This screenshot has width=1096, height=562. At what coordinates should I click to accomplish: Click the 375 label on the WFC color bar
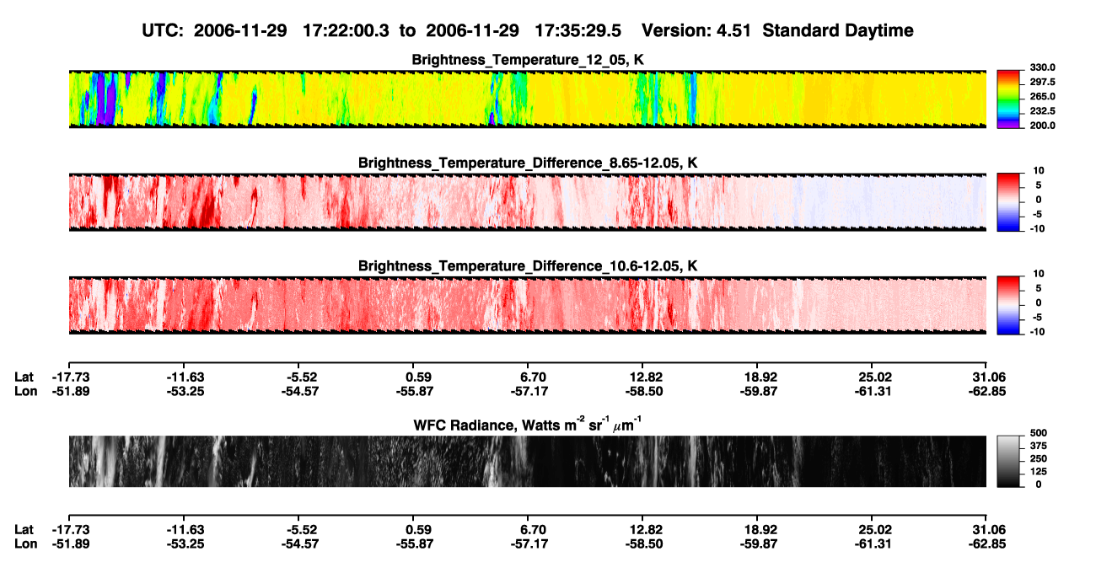pyautogui.click(x=1037, y=446)
